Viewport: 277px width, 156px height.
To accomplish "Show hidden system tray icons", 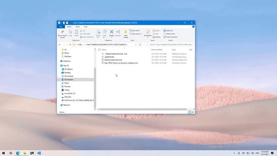I will (234, 153).
